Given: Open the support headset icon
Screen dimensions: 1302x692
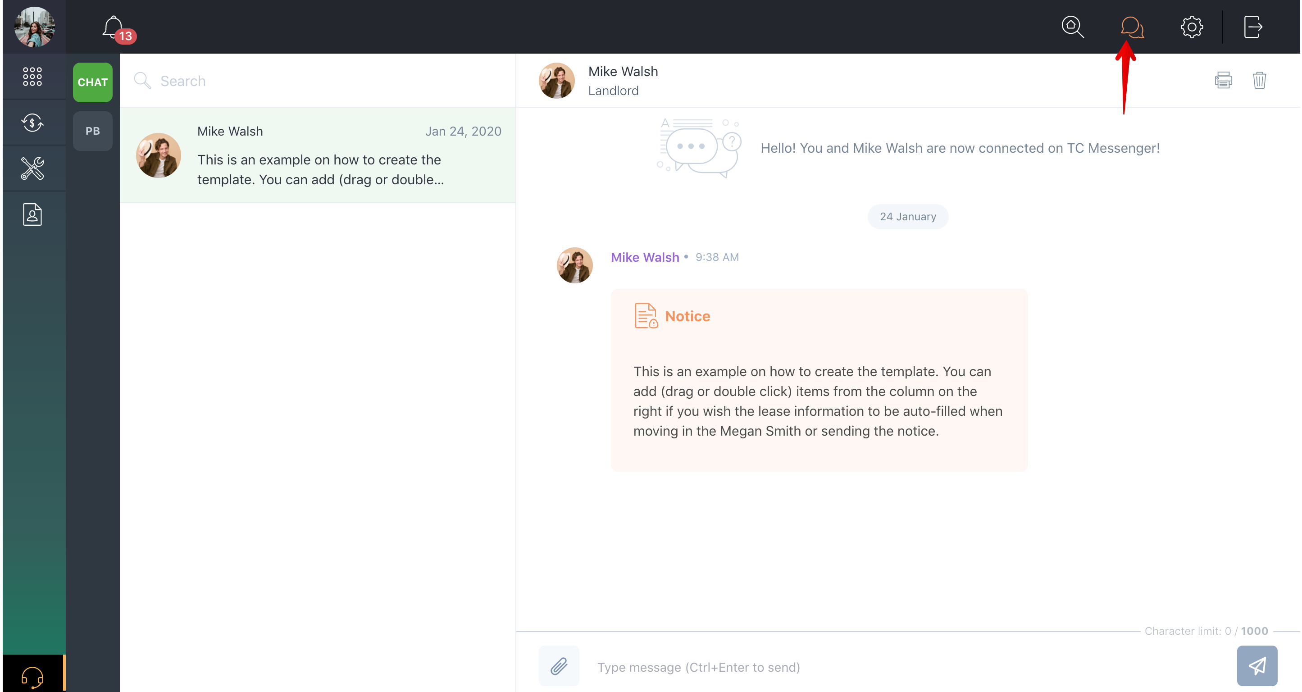Looking at the screenshot, I should (x=32, y=676).
